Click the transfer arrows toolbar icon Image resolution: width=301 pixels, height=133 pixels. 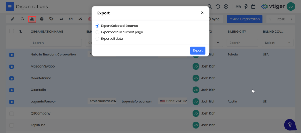[x=61, y=19]
